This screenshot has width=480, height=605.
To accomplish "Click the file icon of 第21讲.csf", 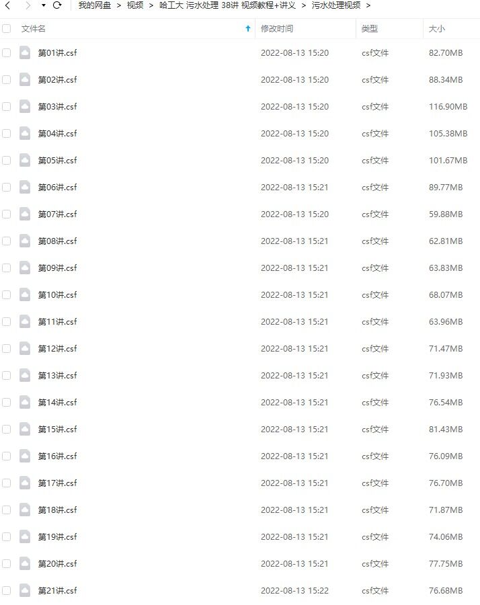I will click(25, 590).
